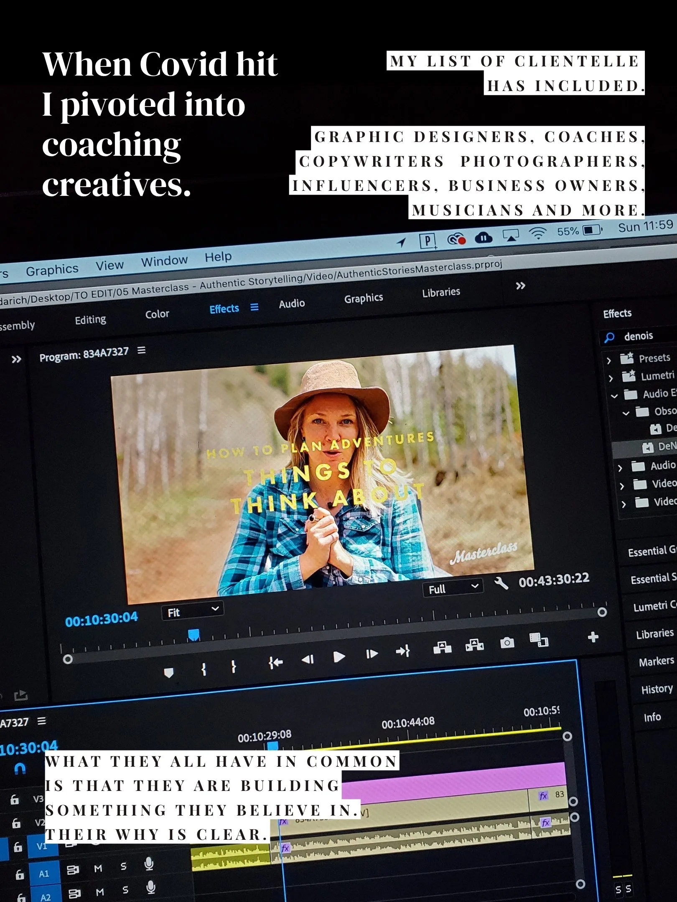Toggle timeline snapping magnet
677x902 pixels.
(x=20, y=769)
